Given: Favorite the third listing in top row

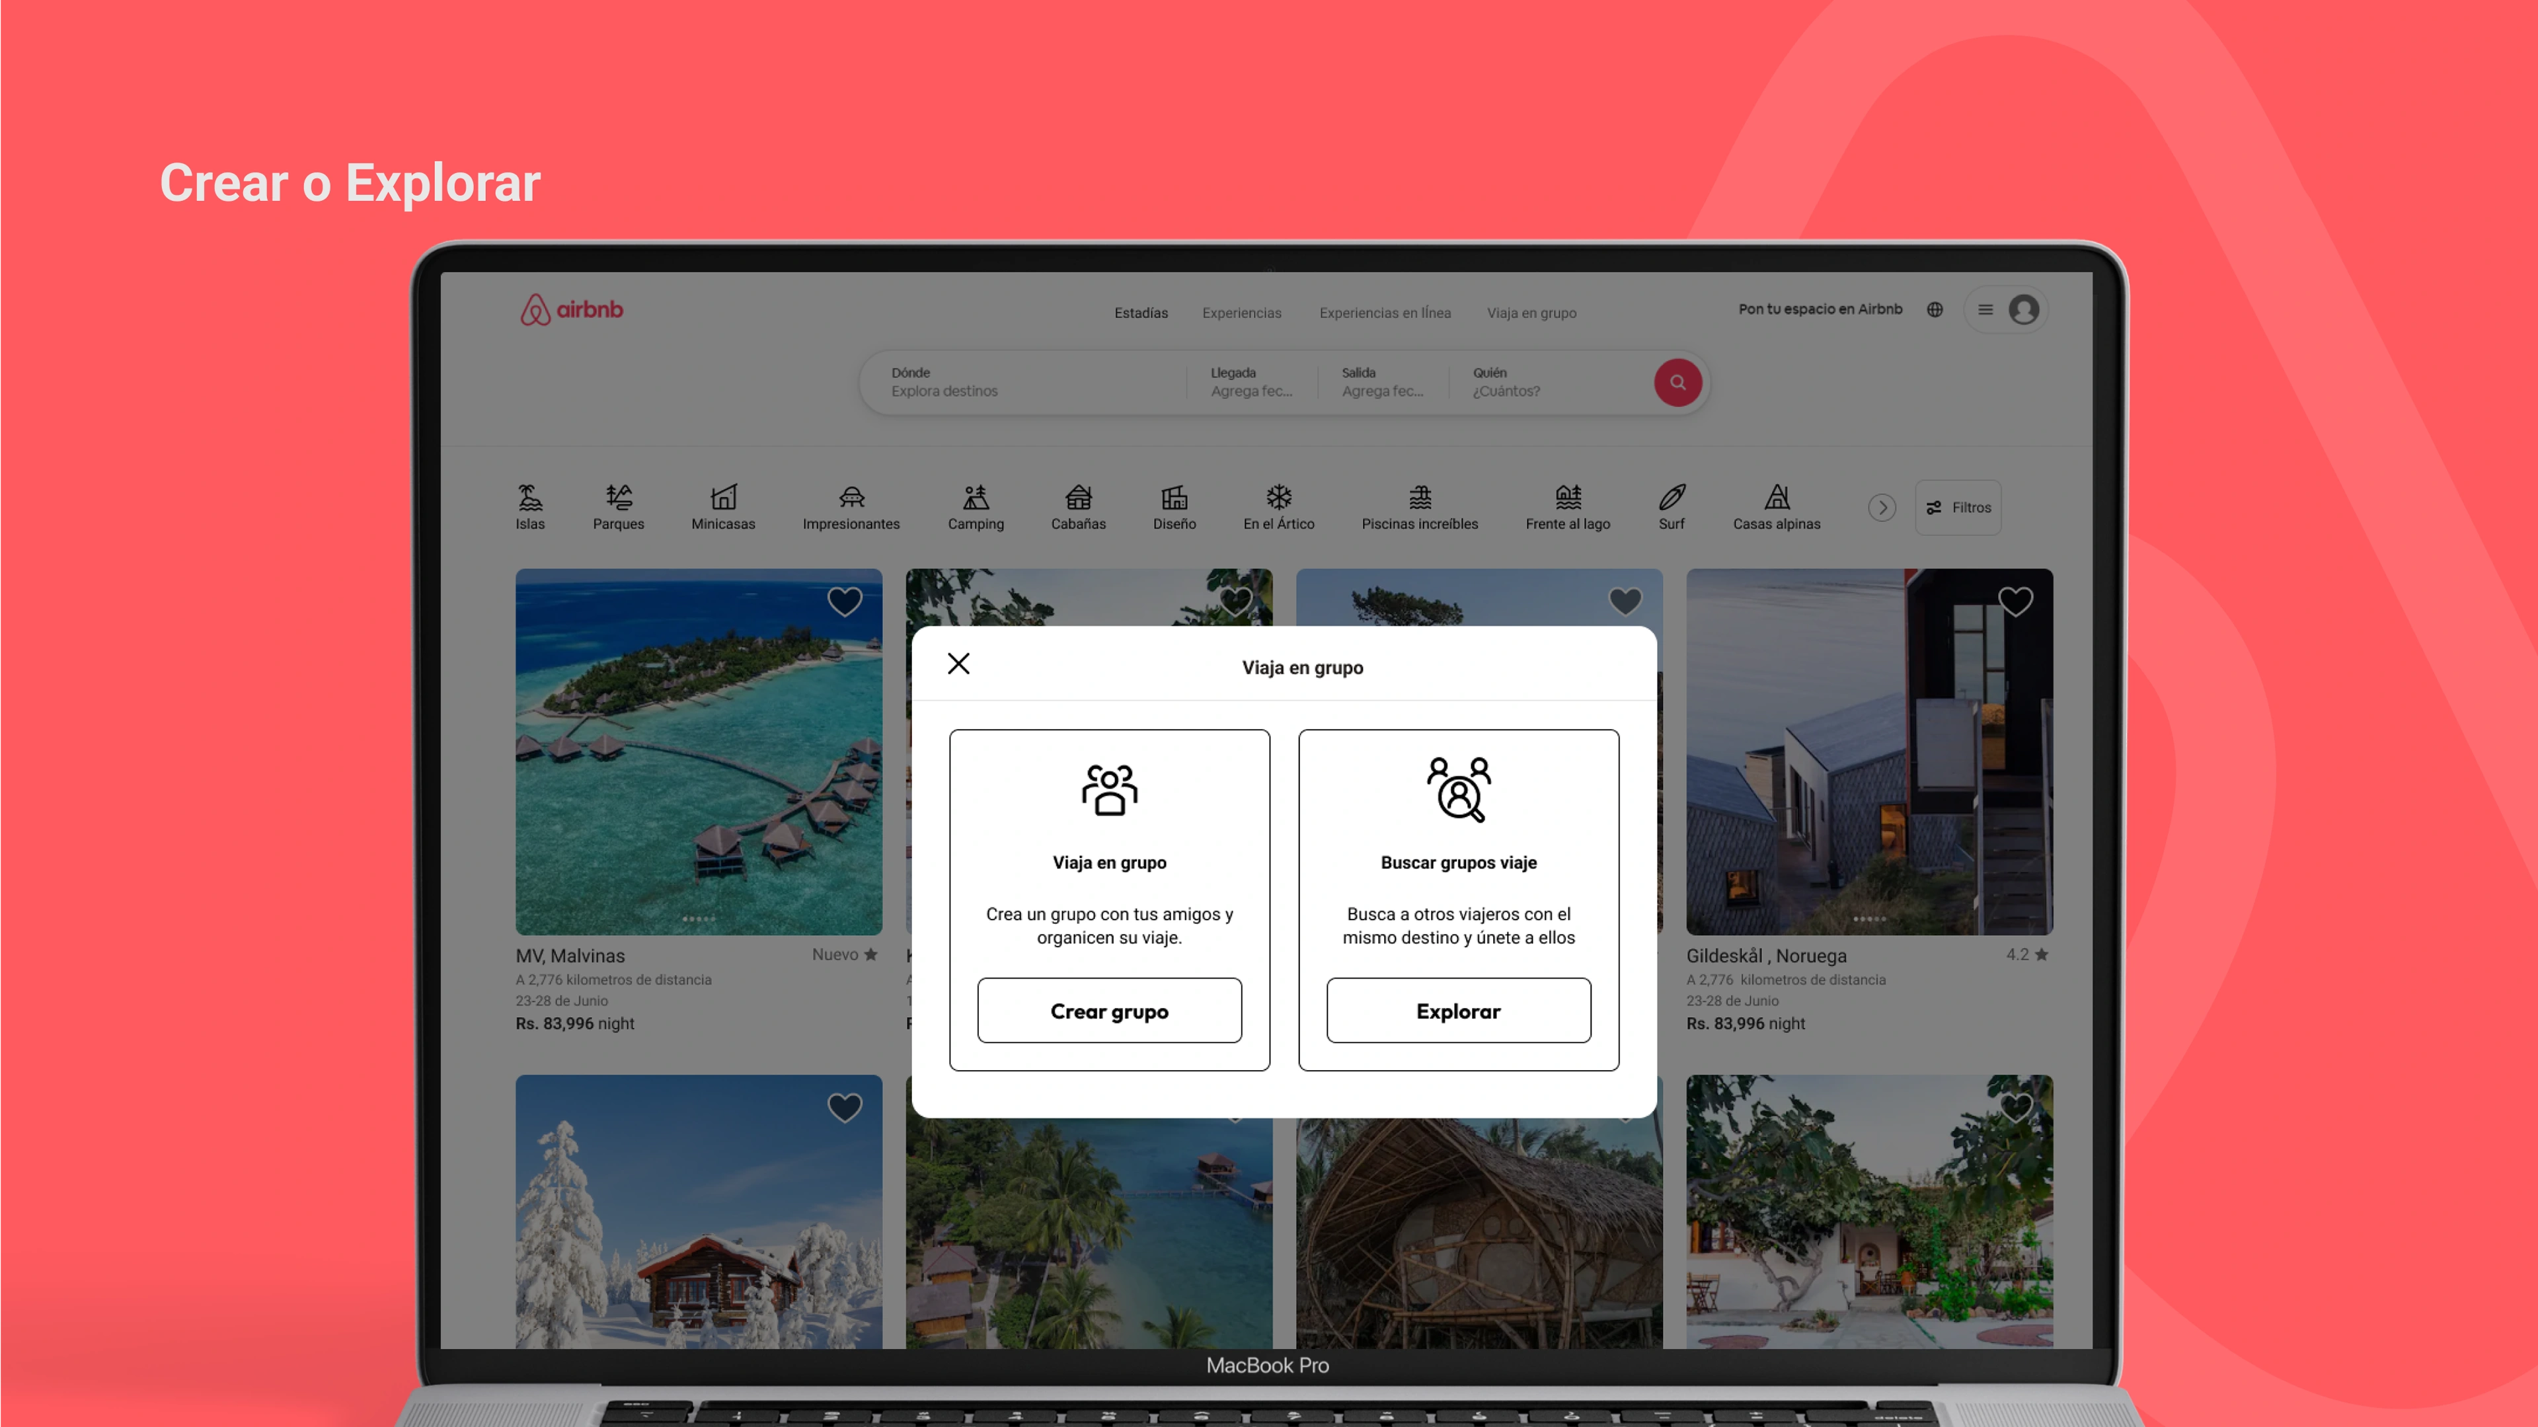Looking at the screenshot, I should tap(1626, 601).
